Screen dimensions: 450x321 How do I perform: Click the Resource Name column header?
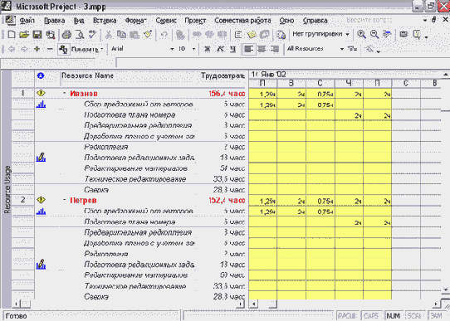(x=87, y=75)
